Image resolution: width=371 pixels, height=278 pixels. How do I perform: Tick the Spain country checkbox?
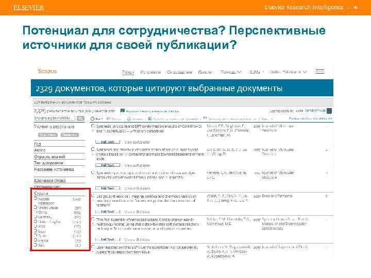[36, 235]
